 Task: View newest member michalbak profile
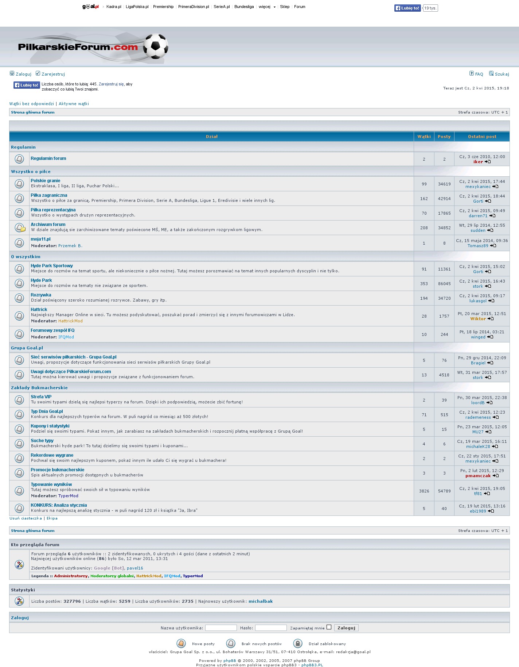(x=261, y=601)
